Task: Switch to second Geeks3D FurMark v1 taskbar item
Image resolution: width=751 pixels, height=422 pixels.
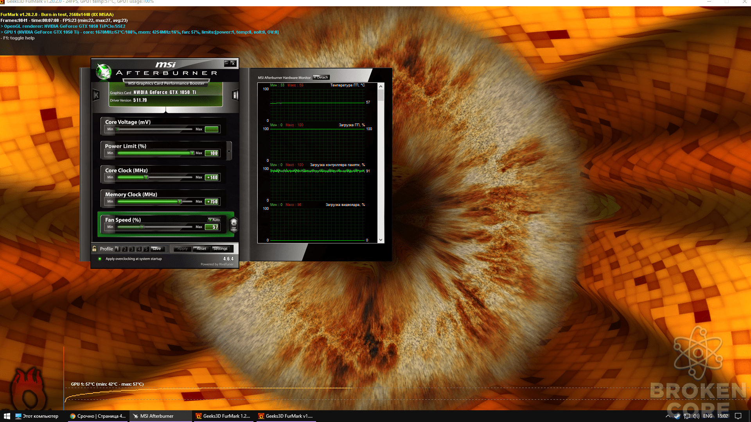Action: 286,416
